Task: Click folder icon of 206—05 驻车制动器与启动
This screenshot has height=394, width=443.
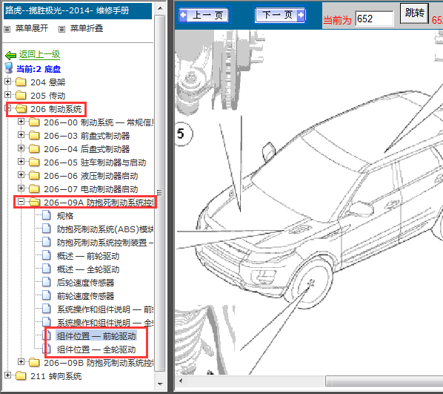Action: point(34,162)
